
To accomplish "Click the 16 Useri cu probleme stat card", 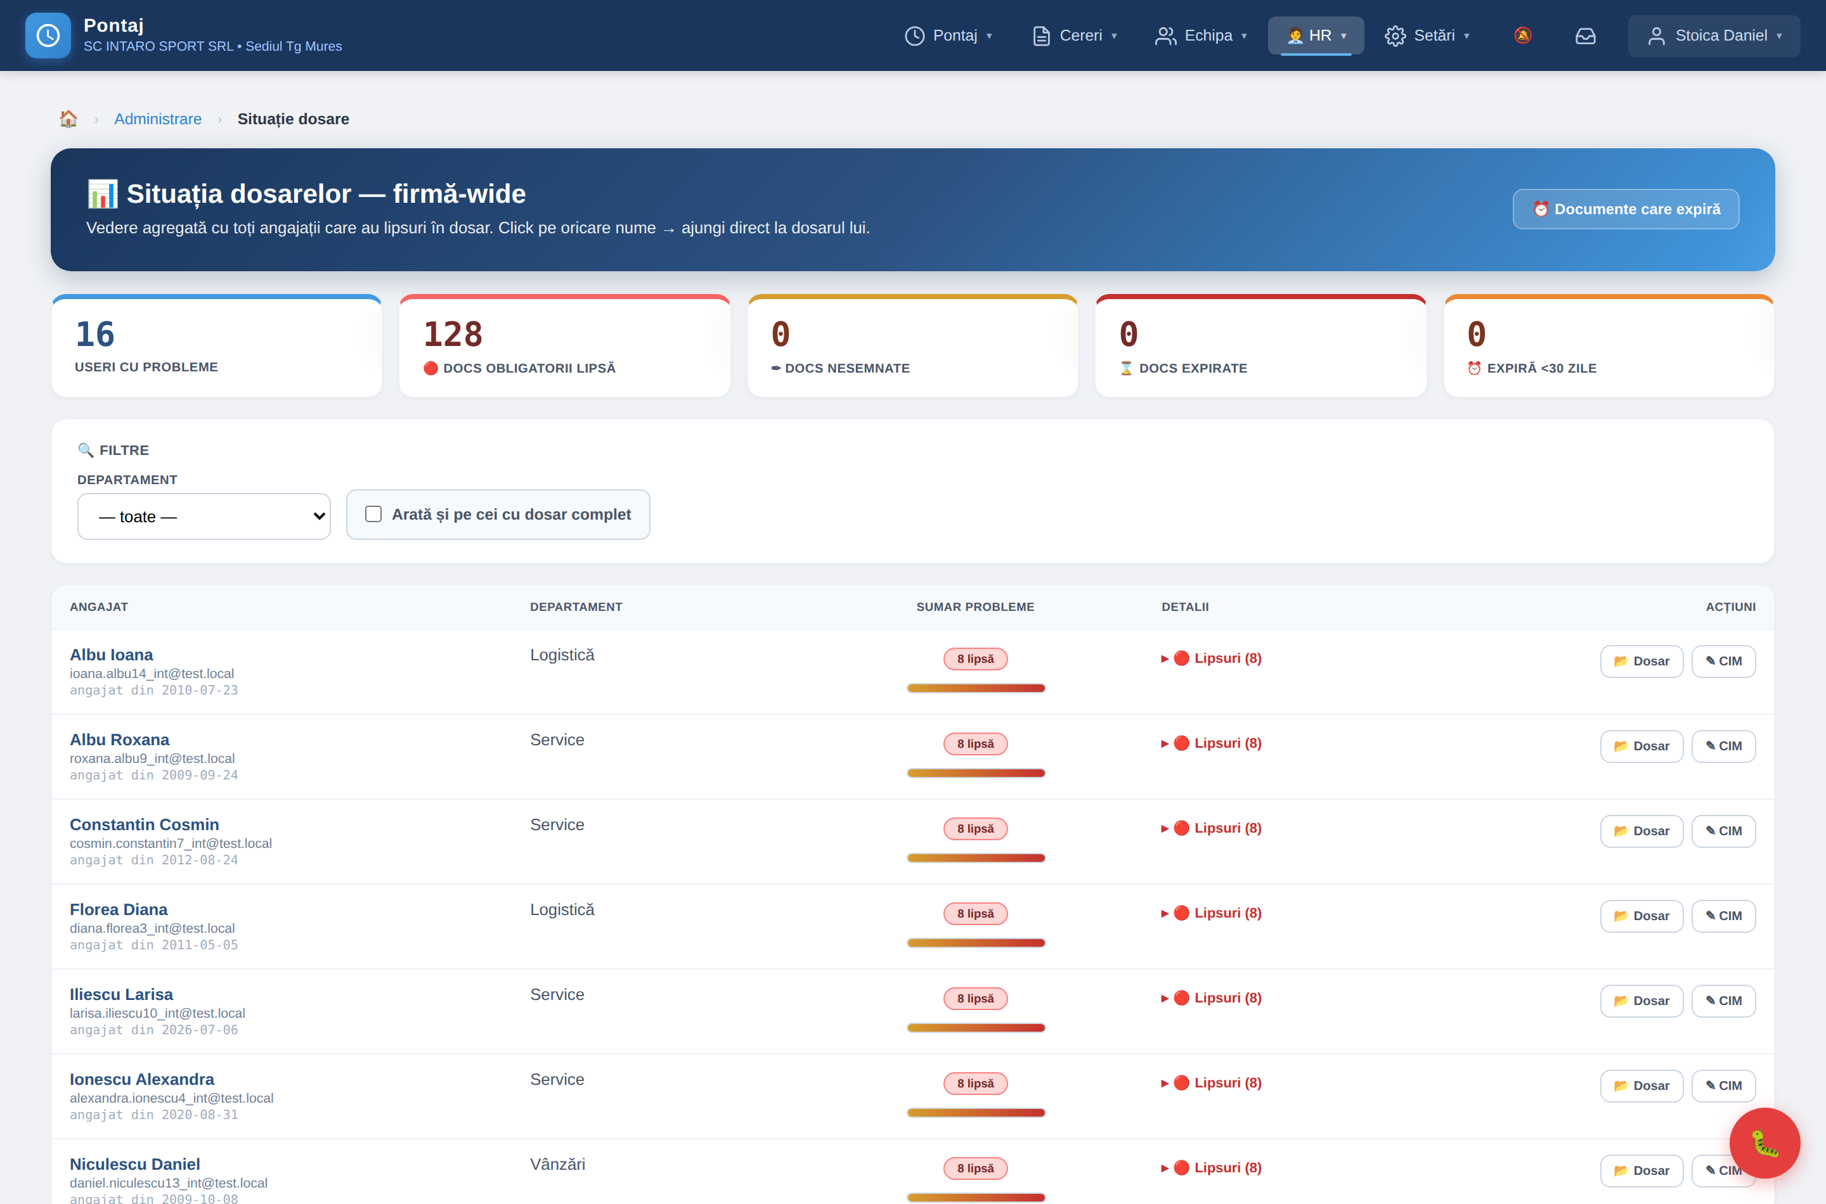I will (x=217, y=346).
